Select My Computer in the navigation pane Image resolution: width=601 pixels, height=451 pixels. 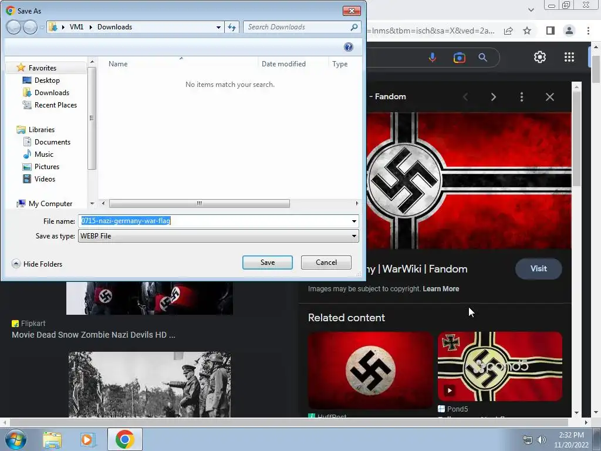(x=50, y=204)
